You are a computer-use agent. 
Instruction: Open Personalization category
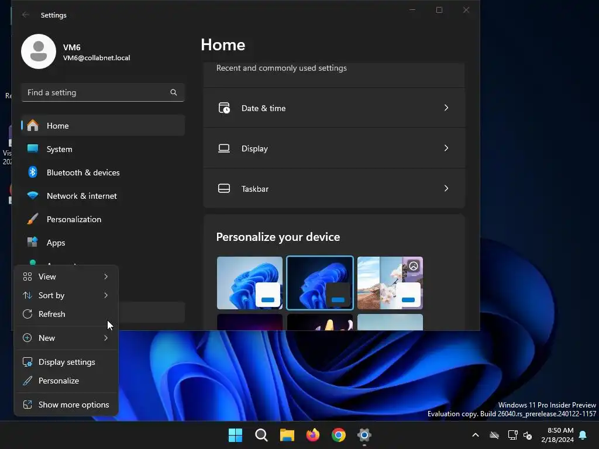pyautogui.click(x=103, y=219)
